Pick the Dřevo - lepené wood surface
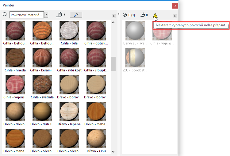230x156 pixels. pyautogui.click(x=69, y=112)
